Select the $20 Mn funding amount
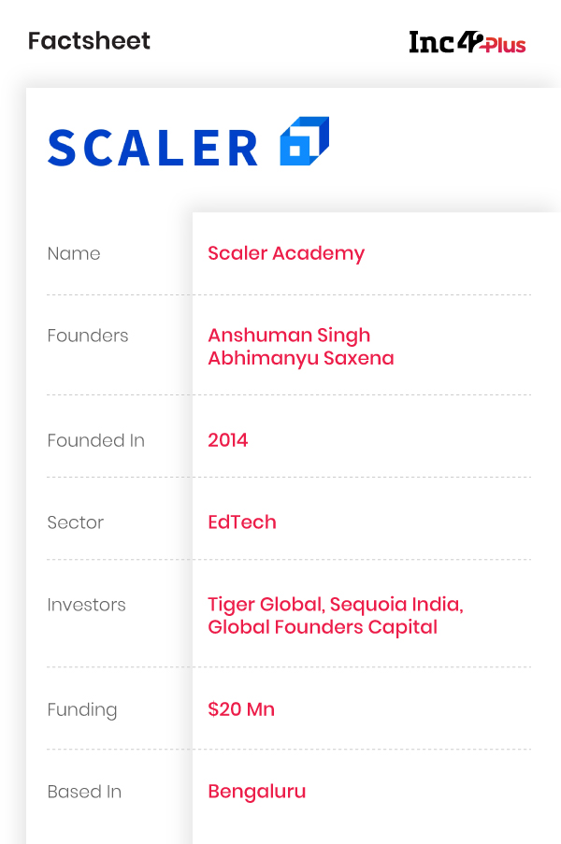Viewport: 561px width, 844px height. 241,709
